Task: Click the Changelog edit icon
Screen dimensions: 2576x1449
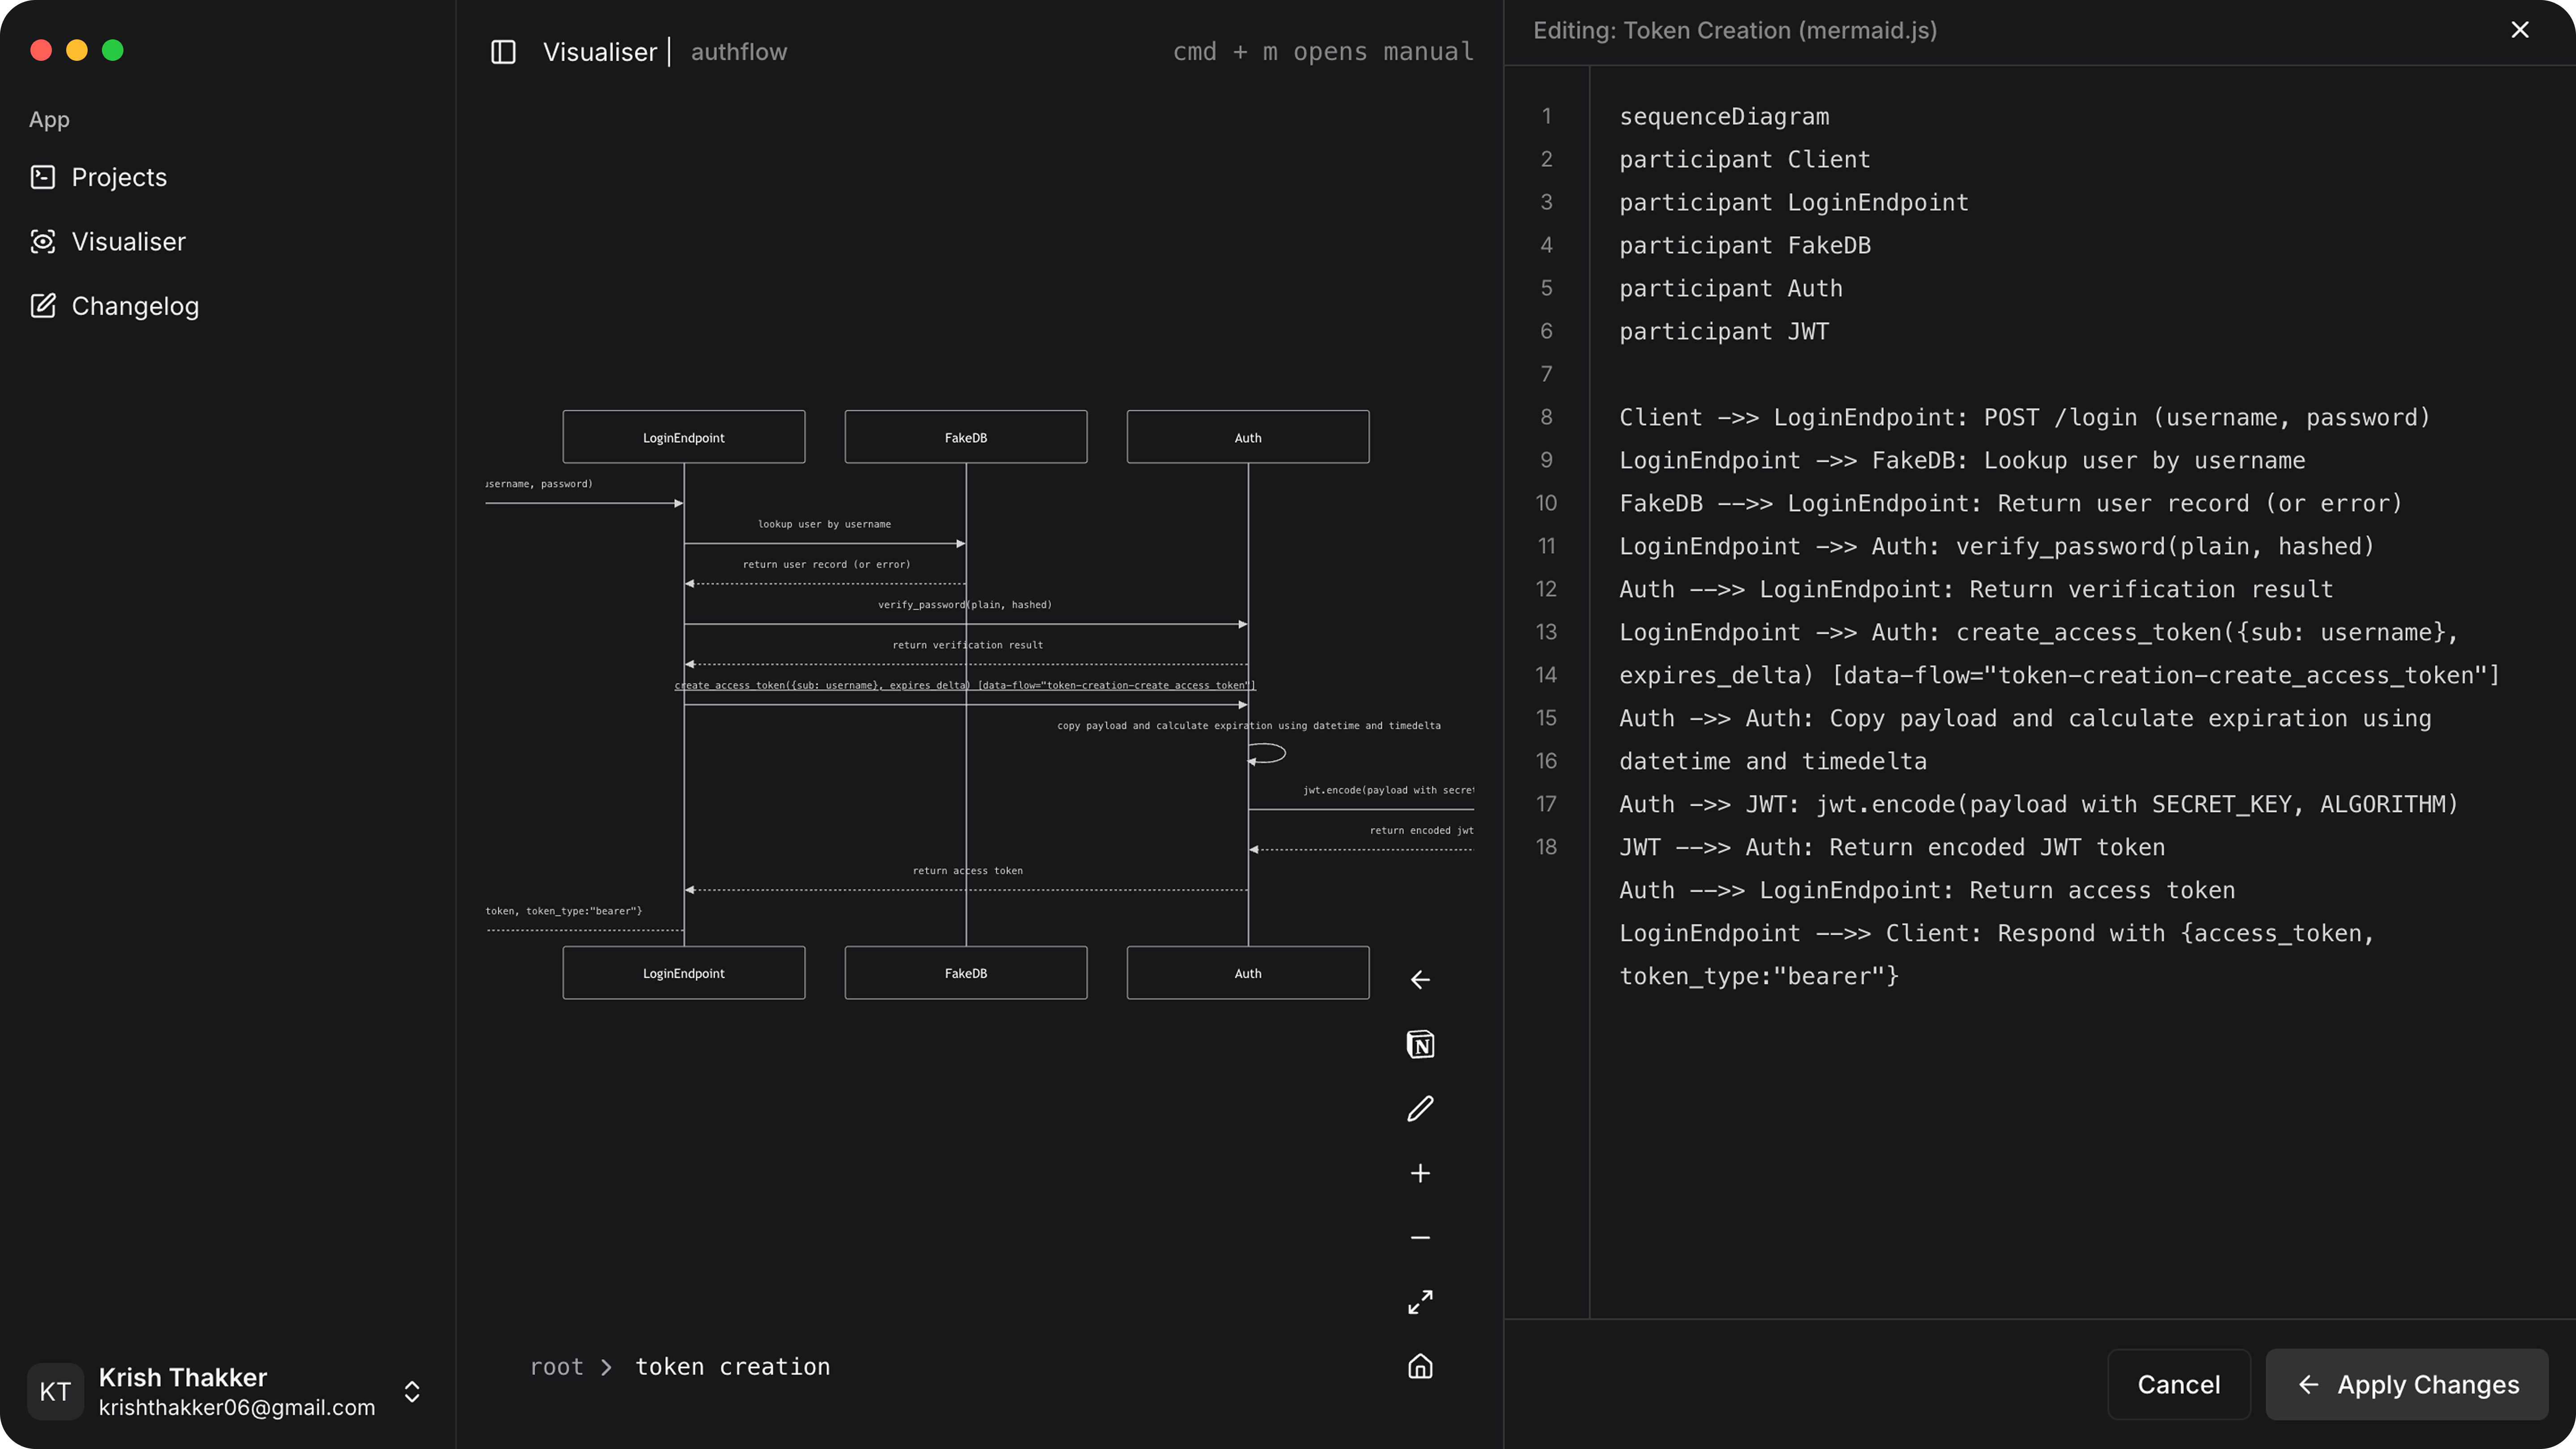Action: [43, 305]
